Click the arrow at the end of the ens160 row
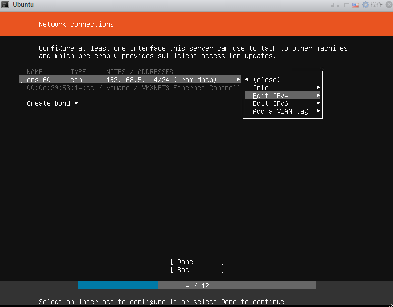The image size is (393, 307). pyautogui.click(x=239, y=80)
